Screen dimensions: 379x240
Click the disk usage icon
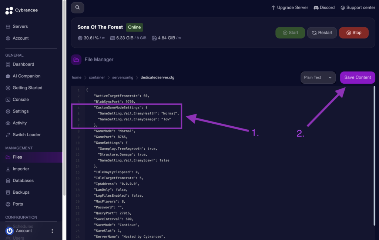tap(154, 38)
